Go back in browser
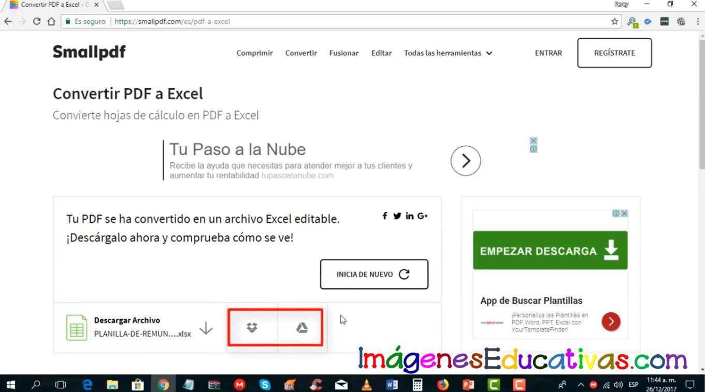The width and height of the screenshot is (705, 392). (8, 21)
